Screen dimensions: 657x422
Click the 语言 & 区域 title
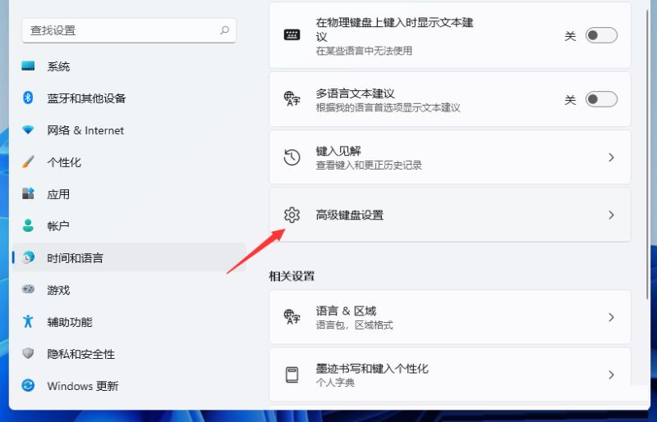pos(346,311)
